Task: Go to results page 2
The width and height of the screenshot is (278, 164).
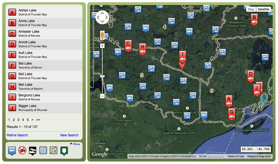Action: click(x=13, y=120)
